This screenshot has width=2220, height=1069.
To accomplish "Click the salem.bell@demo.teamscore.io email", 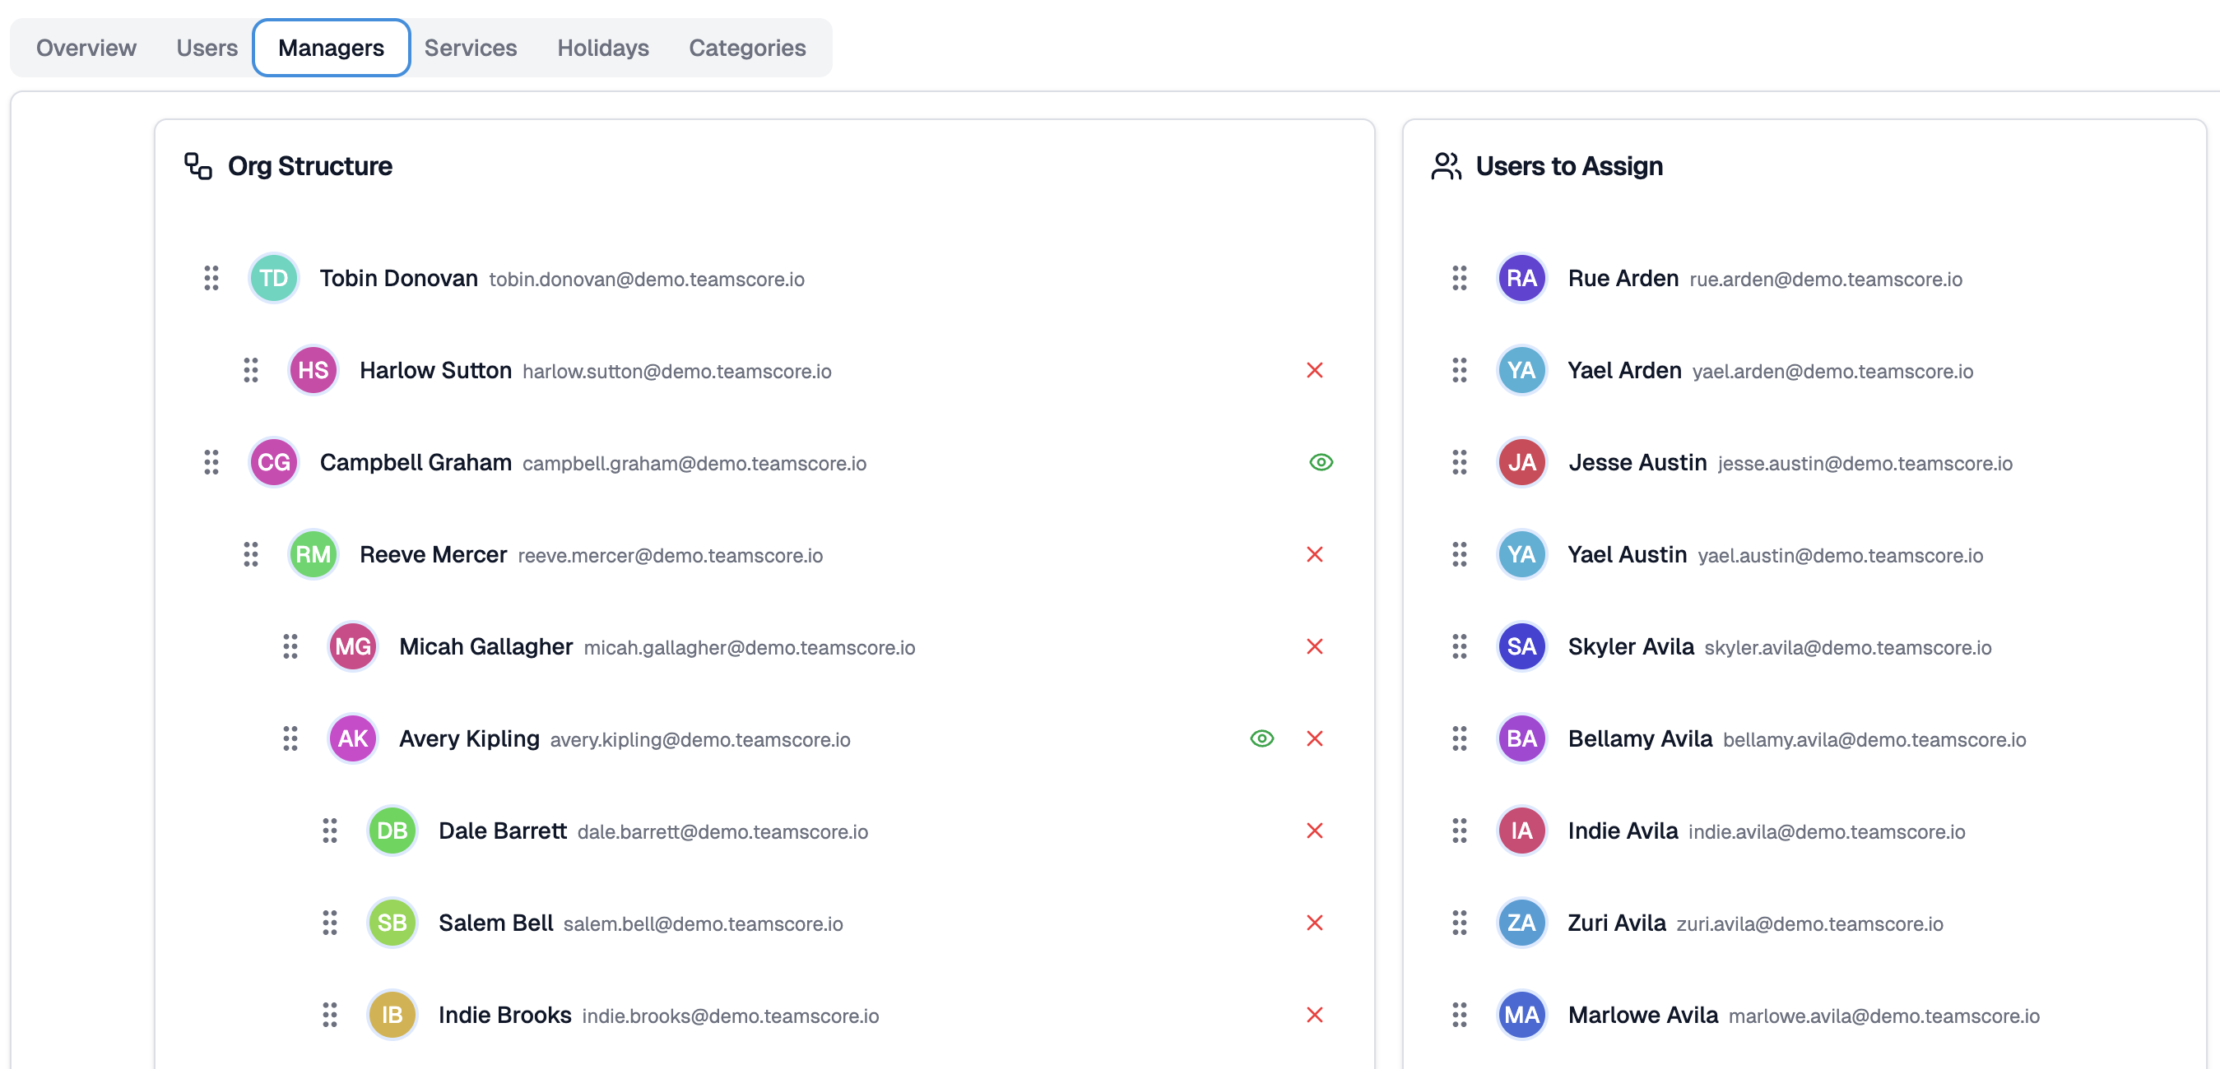I will coord(703,924).
